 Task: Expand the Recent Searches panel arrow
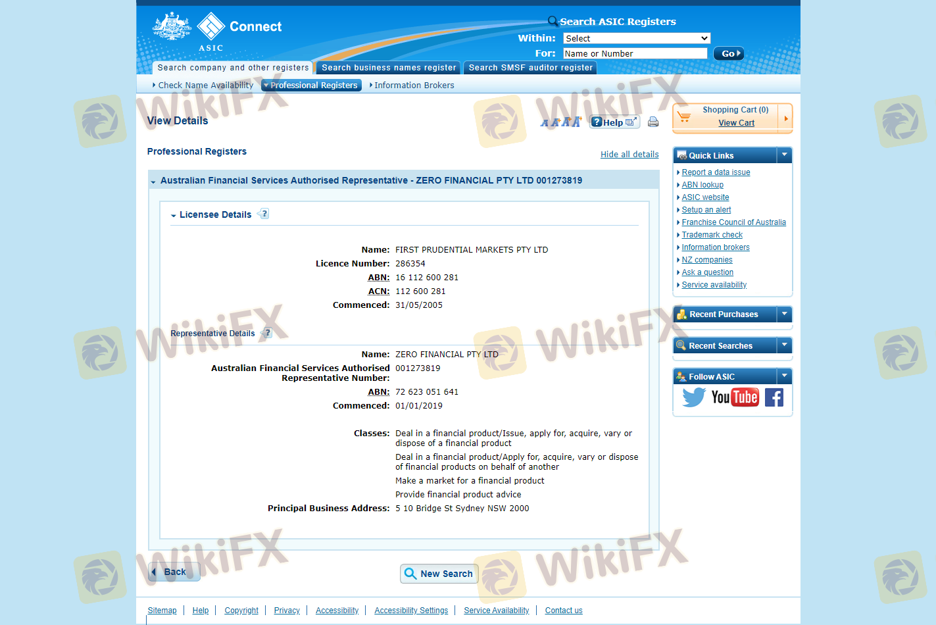(x=784, y=345)
